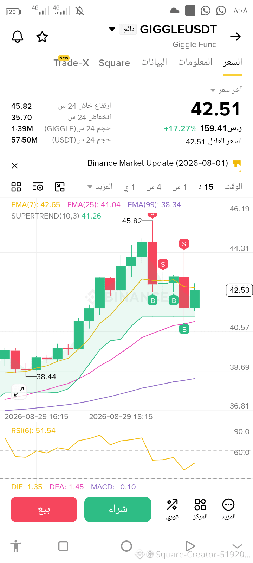The height and width of the screenshot is (563, 253).
Task: Tap the Android back triangle button
Action: click(x=190, y=546)
